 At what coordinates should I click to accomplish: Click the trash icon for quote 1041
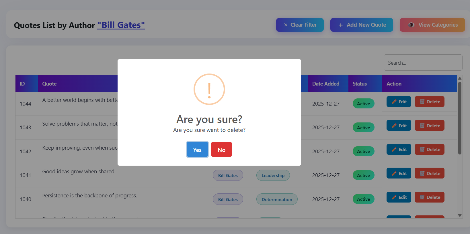422,173
